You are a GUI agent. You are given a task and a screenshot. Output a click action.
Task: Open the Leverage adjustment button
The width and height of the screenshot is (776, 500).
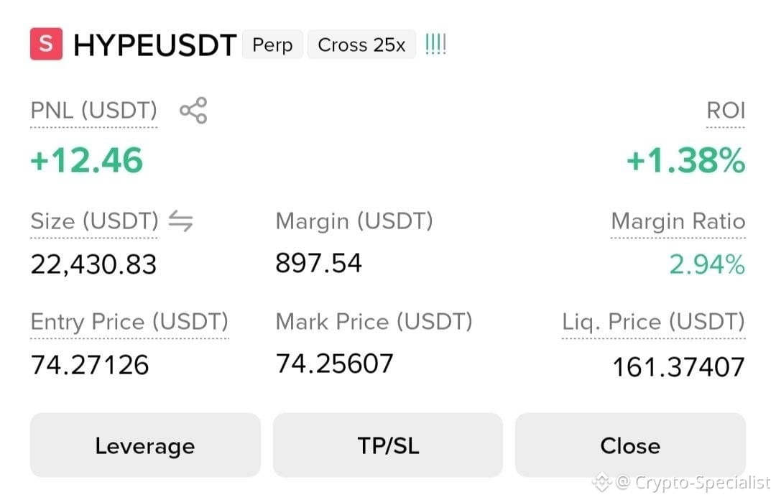click(145, 445)
